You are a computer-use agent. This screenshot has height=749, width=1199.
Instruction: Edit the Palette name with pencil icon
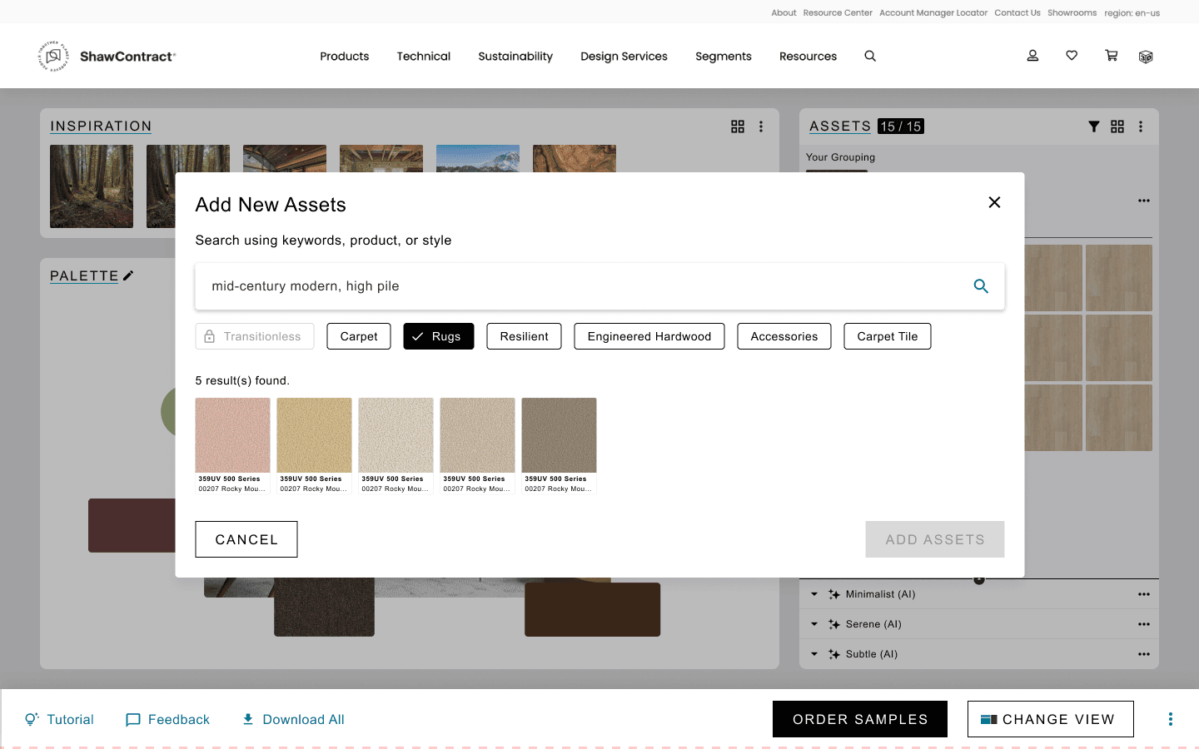coord(128,275)
